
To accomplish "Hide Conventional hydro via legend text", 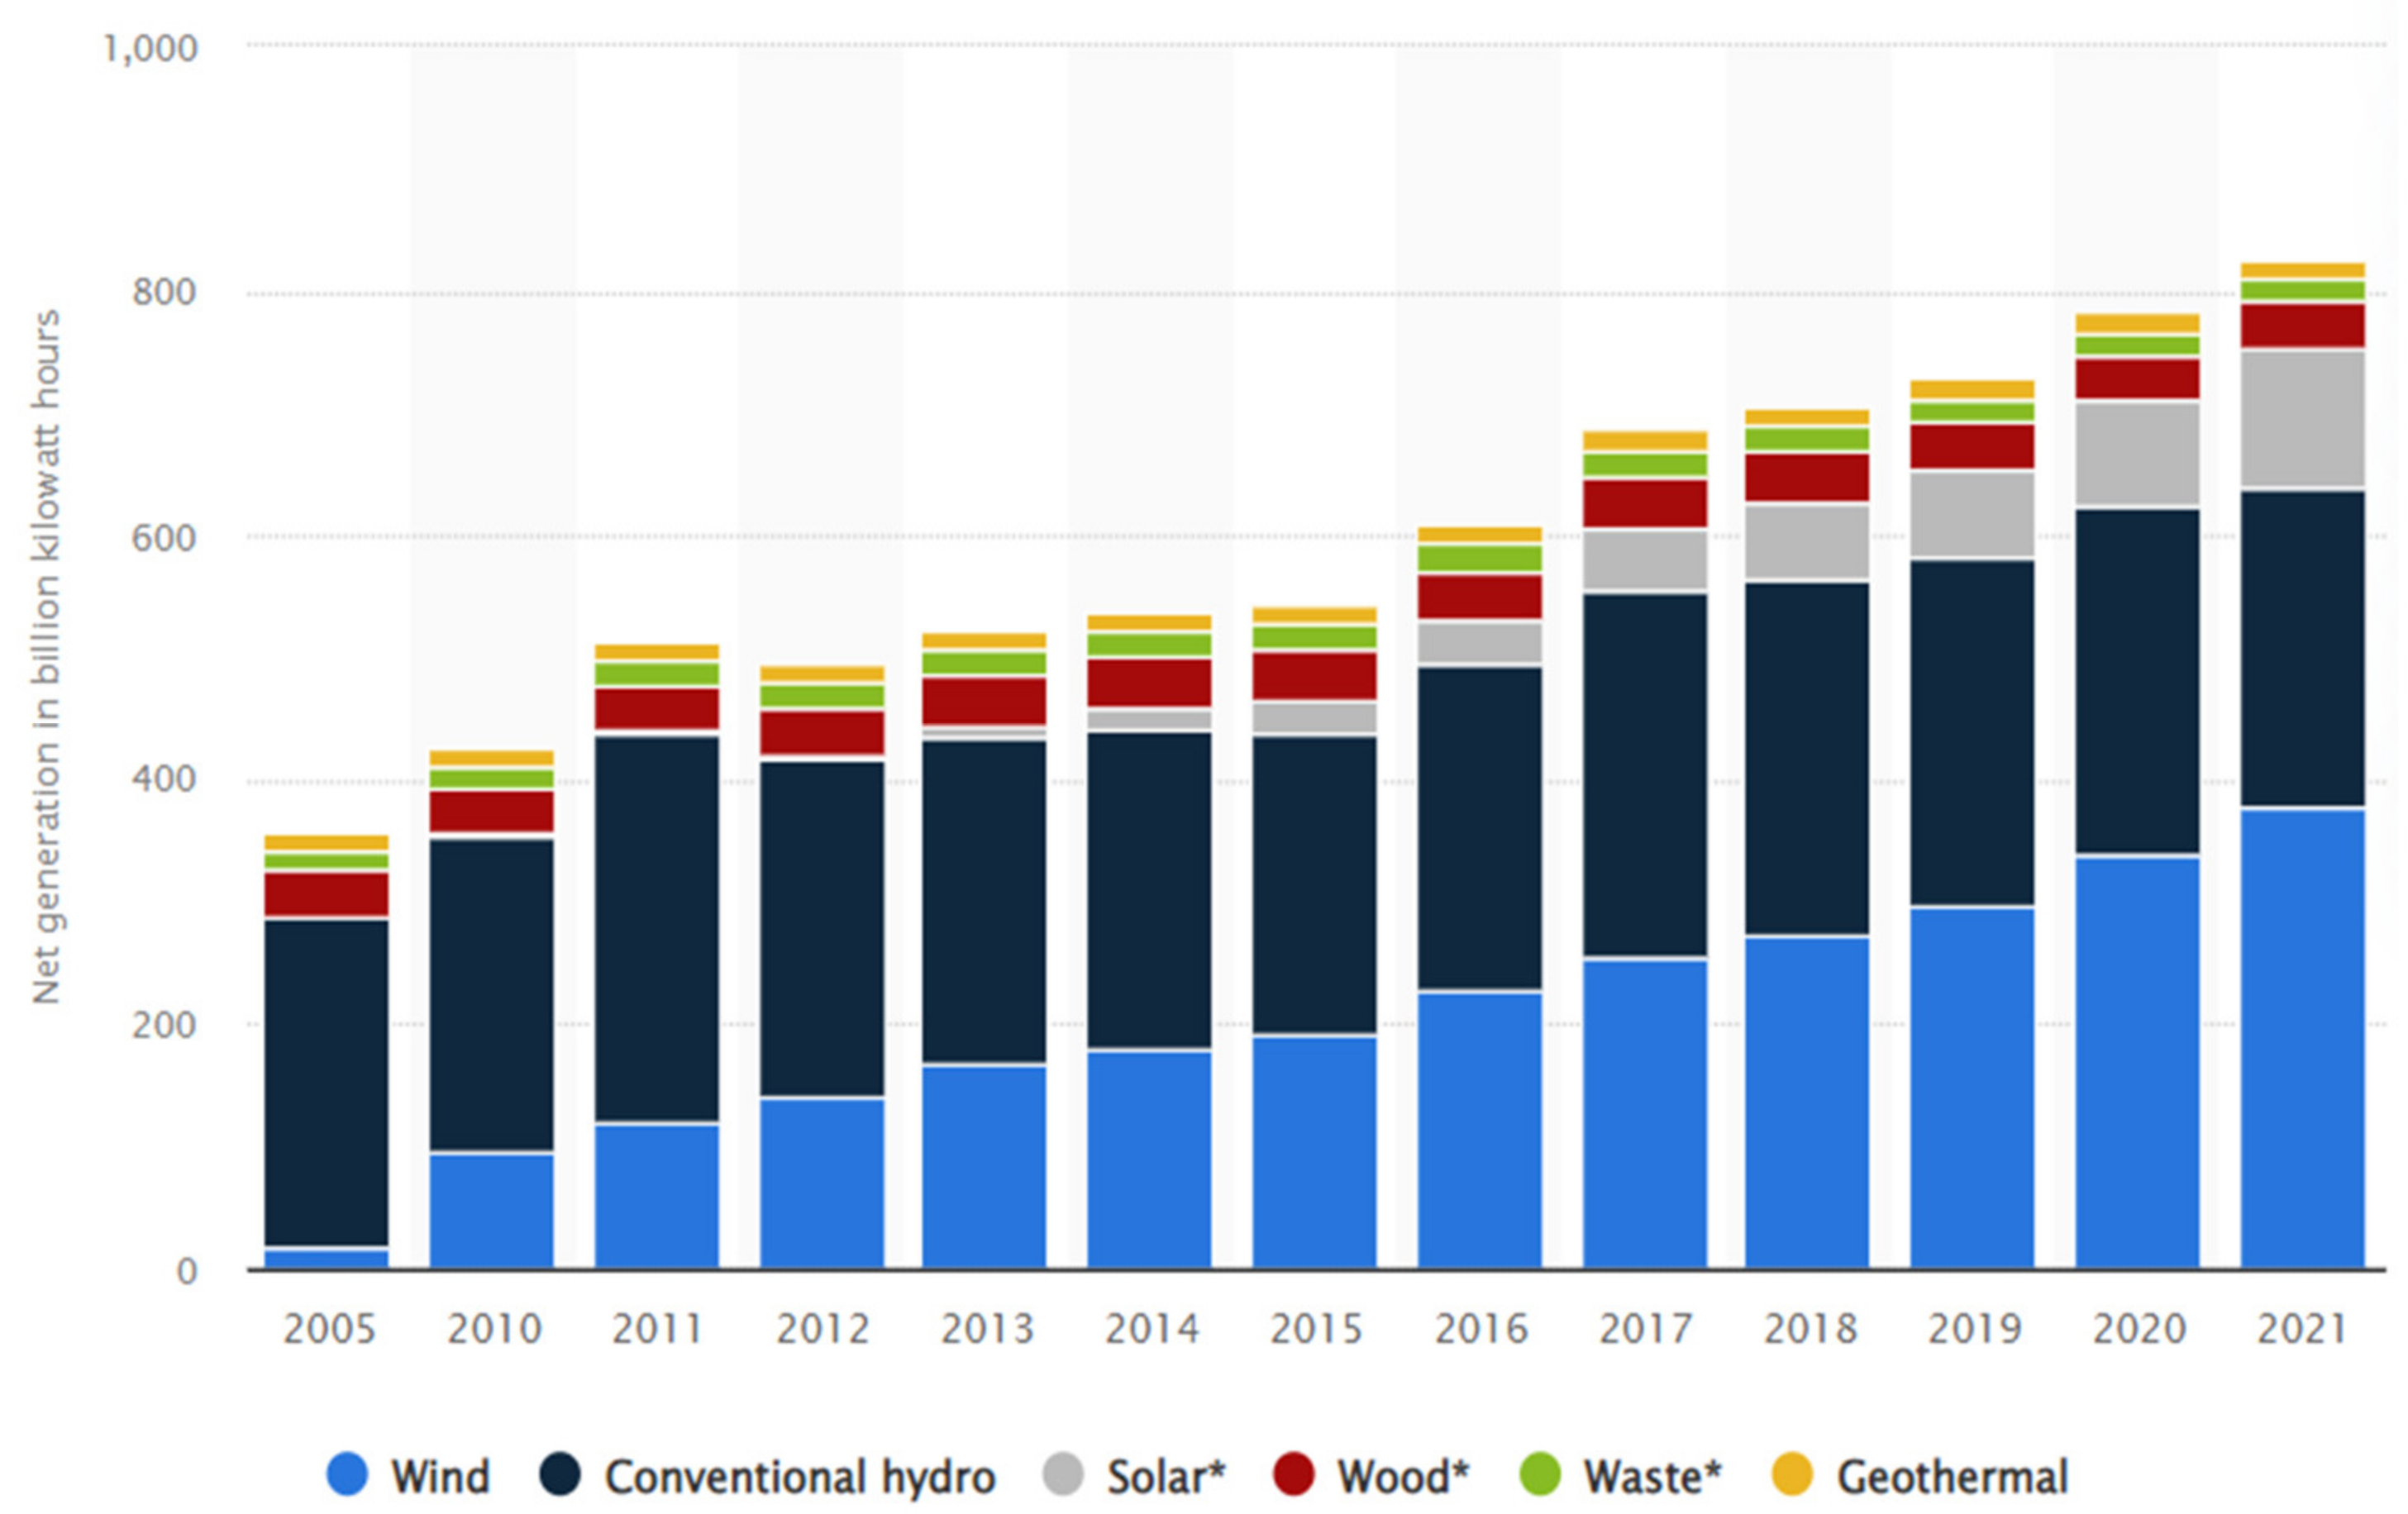I will coord(800,1476).
